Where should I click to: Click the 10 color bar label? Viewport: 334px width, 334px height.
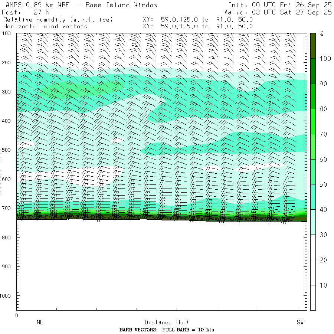pyautogui.click(x=323, y=285)
